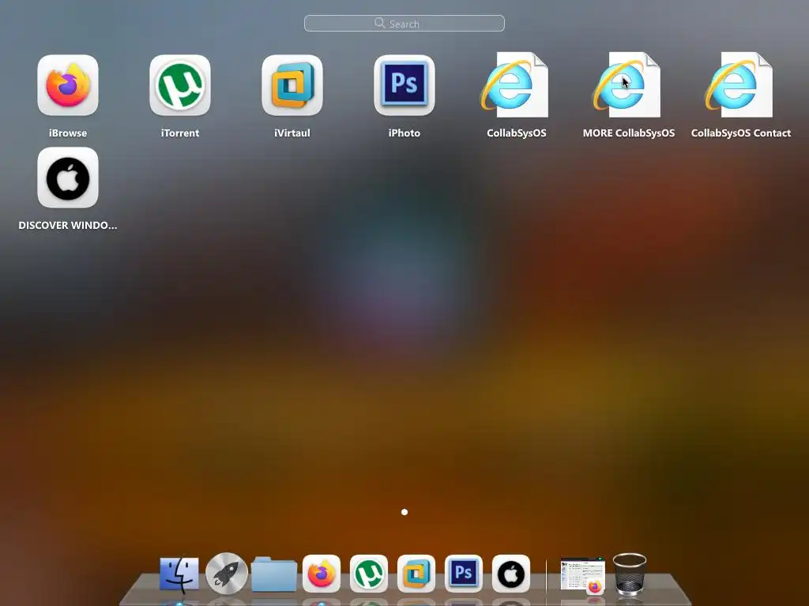Screen dimensions: 809x606
Task: Open the CollabSysOS Contact shortcut
Action: tap(739, 85)
